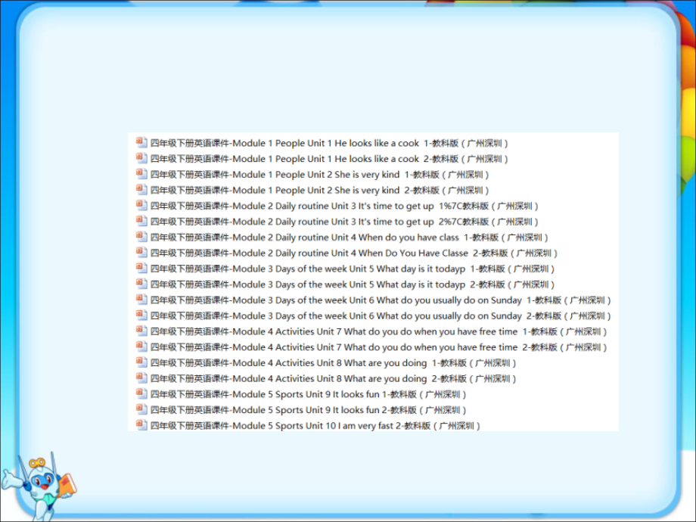Screen dimensions: 696x522
Task: Click the file icon for He looks like a cook 1
Action: (141, 142)
